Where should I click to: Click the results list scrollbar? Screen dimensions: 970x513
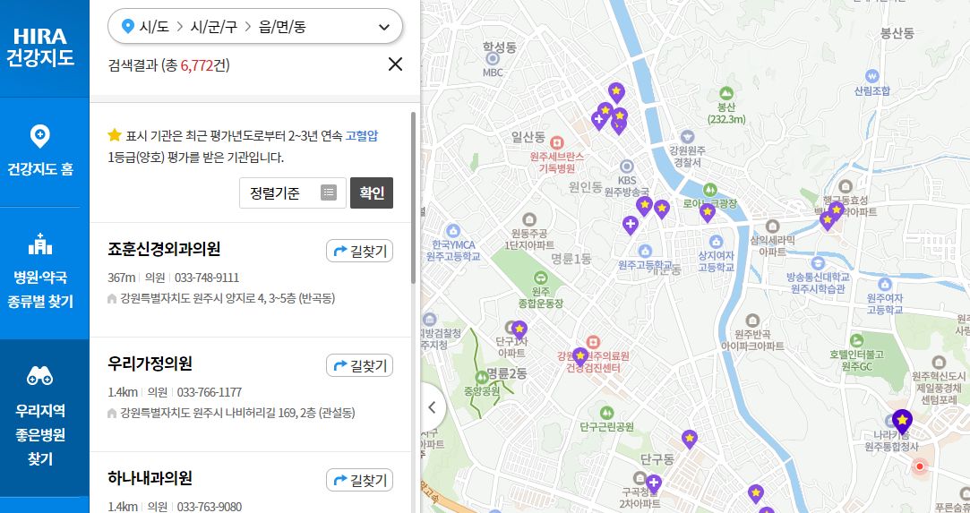click(413, 198)
